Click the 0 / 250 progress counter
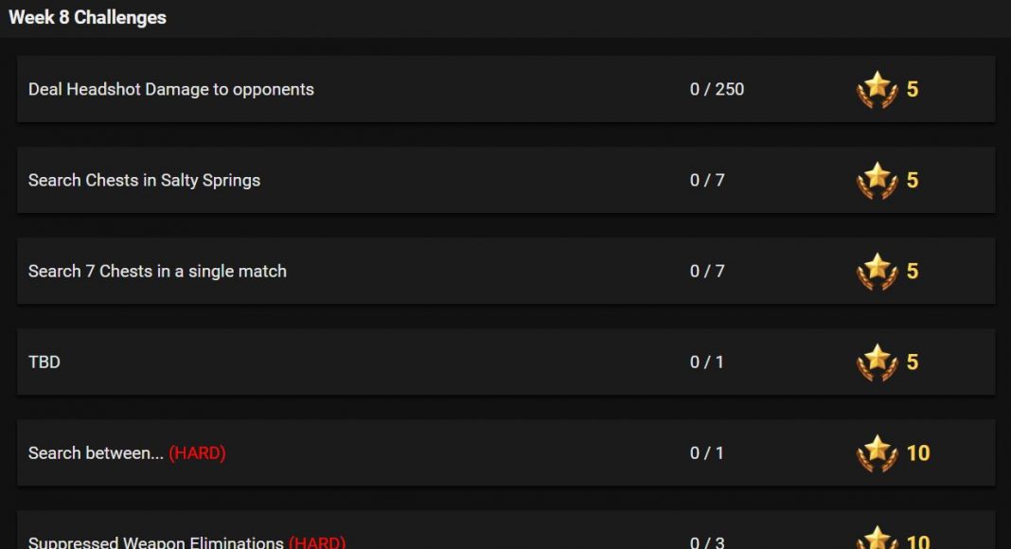 [717, 89]
